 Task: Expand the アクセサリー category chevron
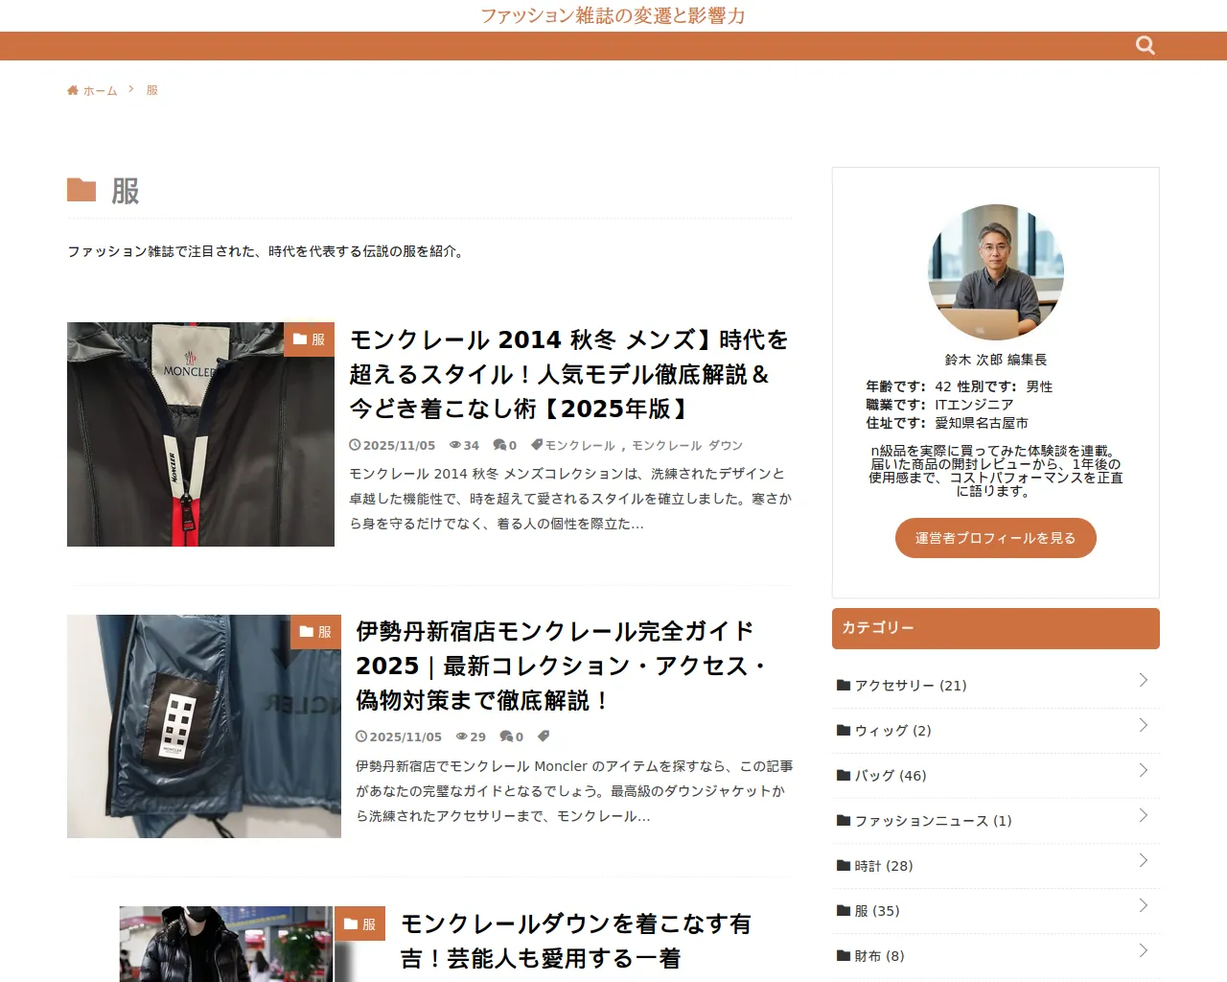1143,680
